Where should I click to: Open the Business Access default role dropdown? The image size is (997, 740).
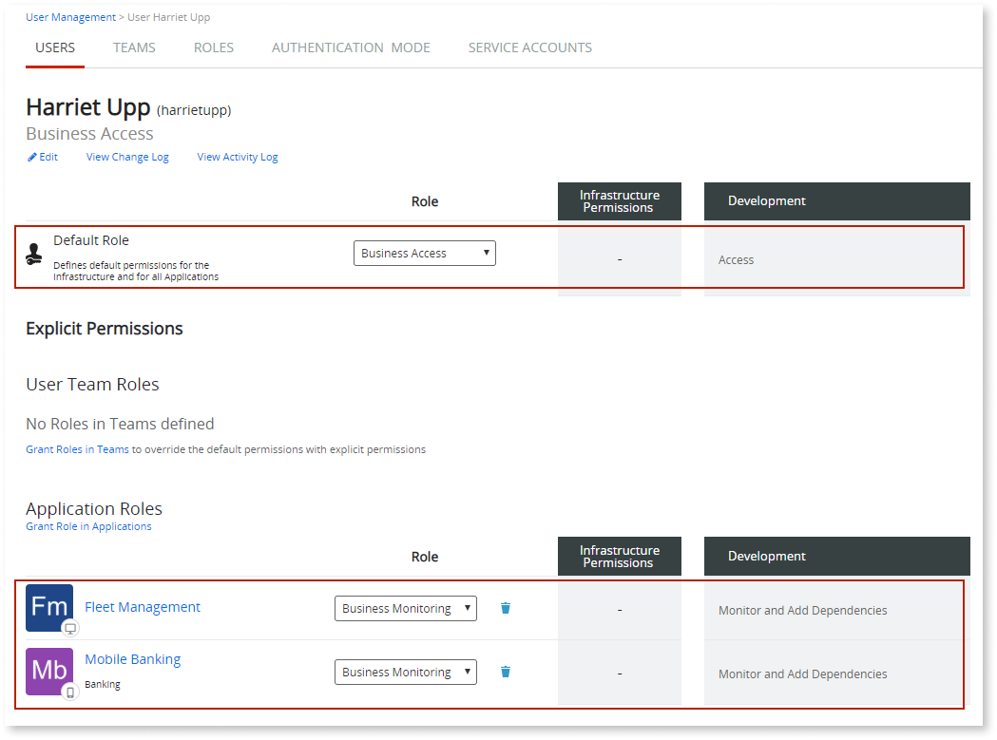(x=425, y=253)
